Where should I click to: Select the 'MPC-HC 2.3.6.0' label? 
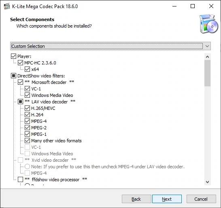click(40, 63)
